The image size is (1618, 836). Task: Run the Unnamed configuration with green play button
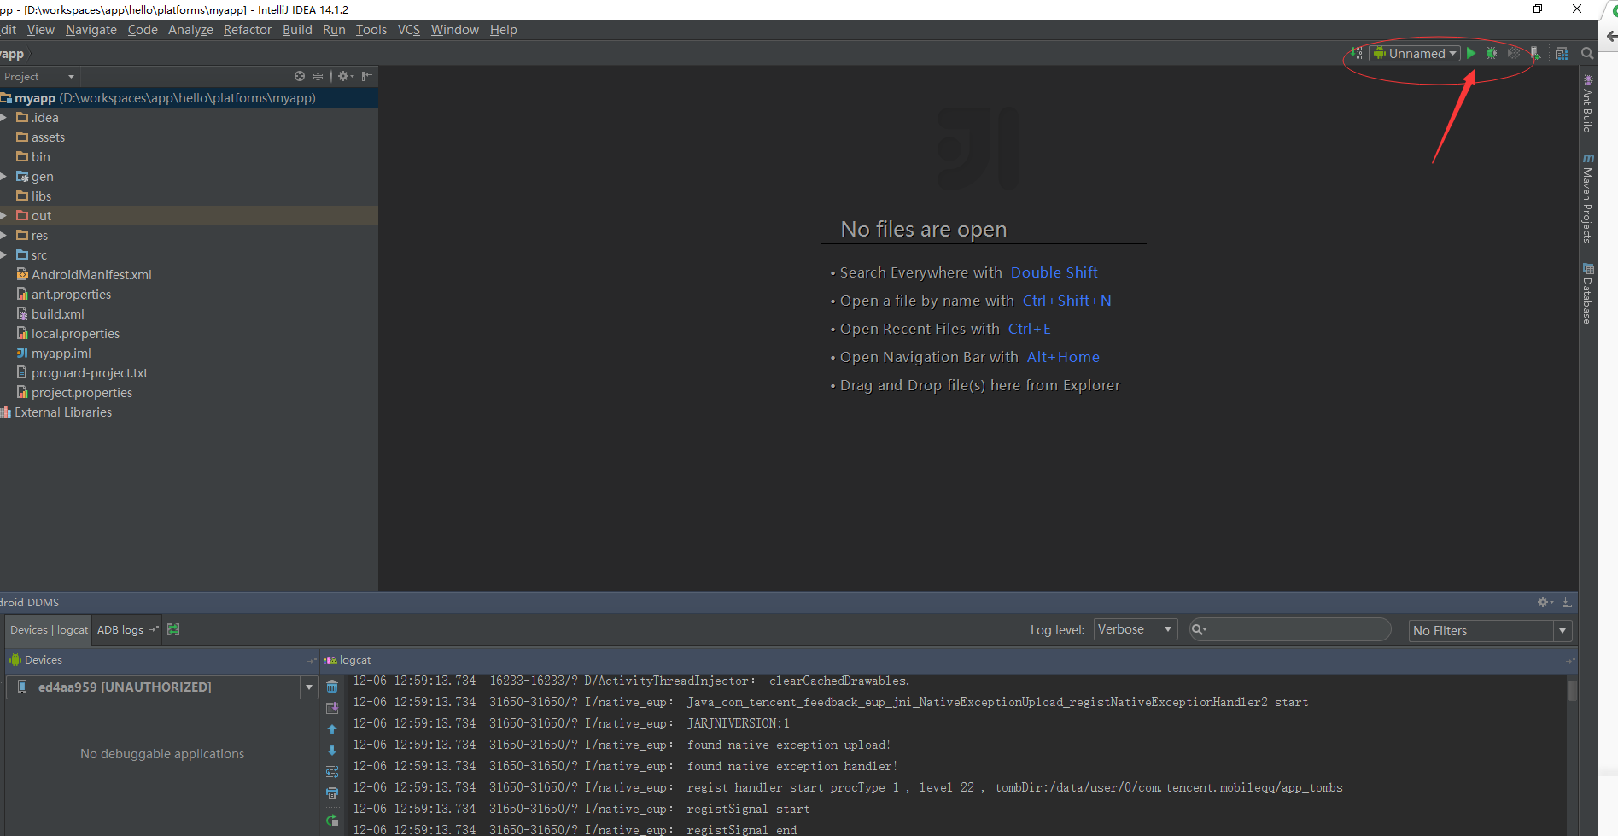tap(1471, 53)
